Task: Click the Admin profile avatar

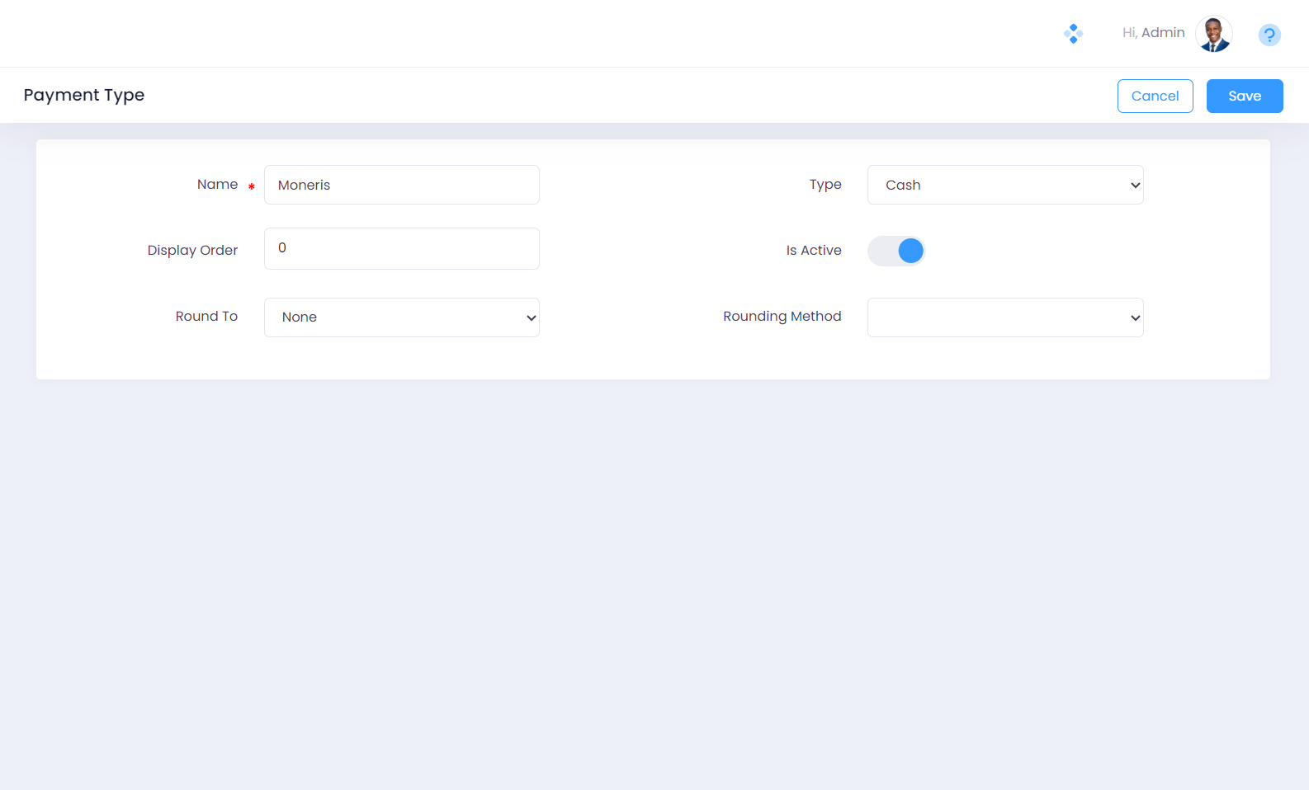Action: click(1213, 35)
